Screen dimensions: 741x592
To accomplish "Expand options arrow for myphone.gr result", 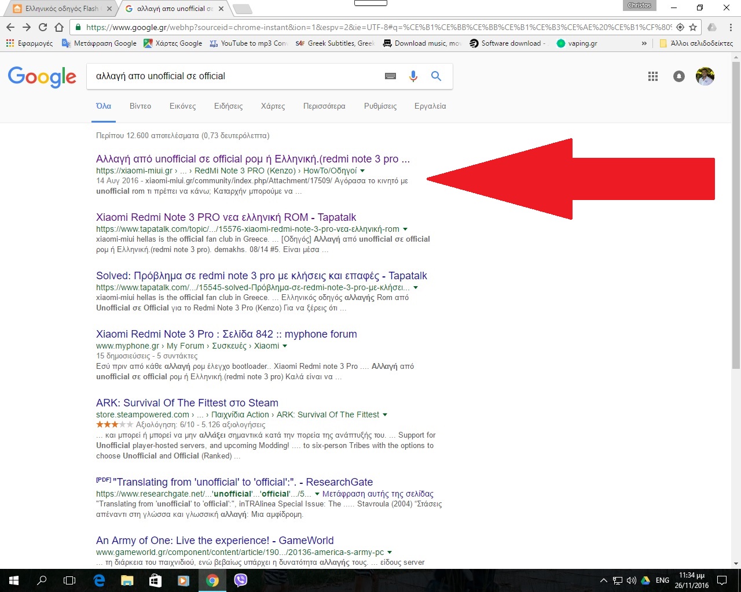I will (x=285, y=346).
